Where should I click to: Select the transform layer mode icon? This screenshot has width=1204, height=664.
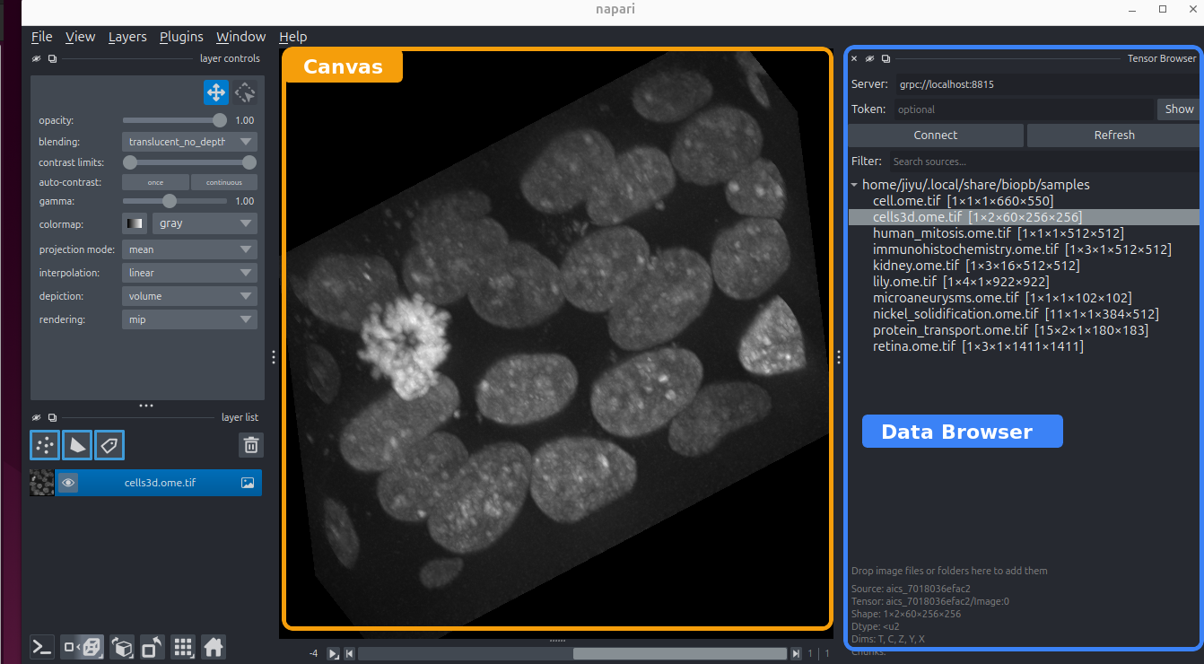click(x=245, y=92)
